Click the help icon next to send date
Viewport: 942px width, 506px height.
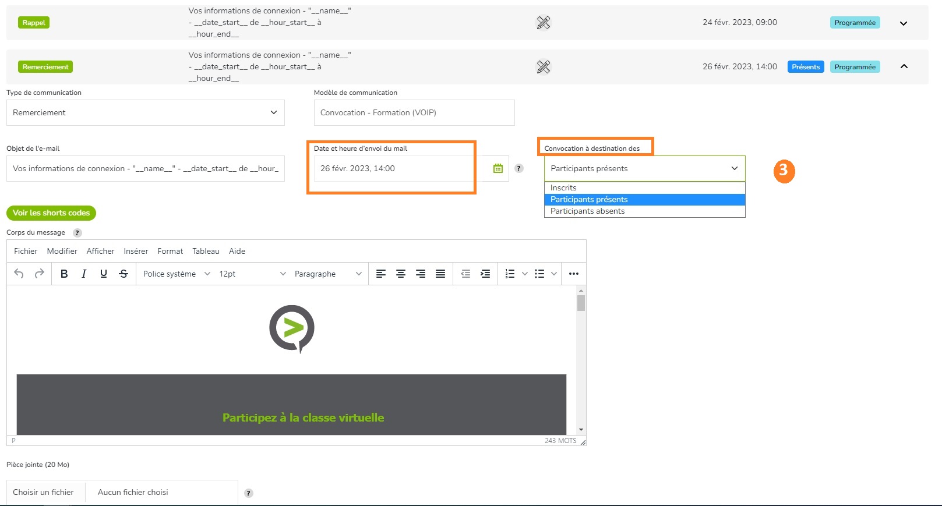[x=519, y=168]
